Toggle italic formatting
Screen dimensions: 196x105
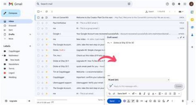click(144, 94)
